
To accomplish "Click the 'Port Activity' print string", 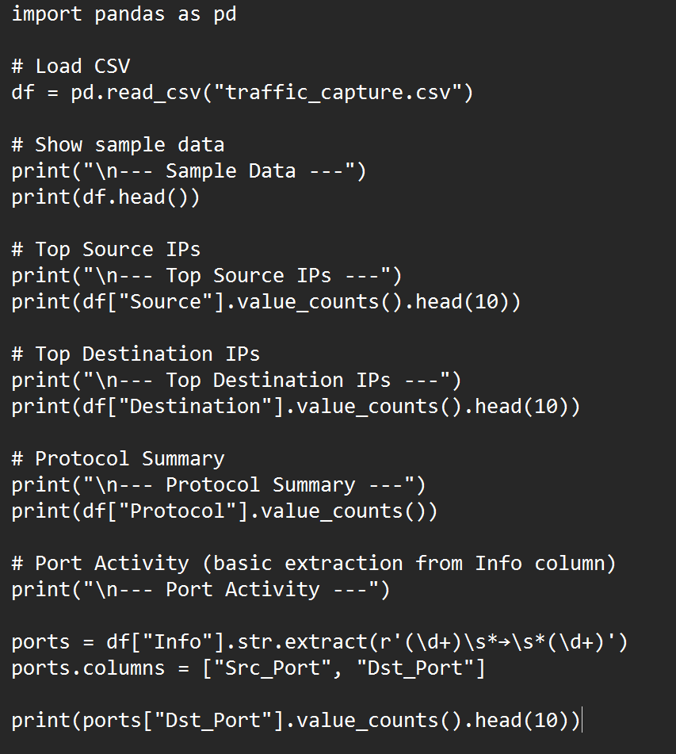I will (x=201, y=590).
